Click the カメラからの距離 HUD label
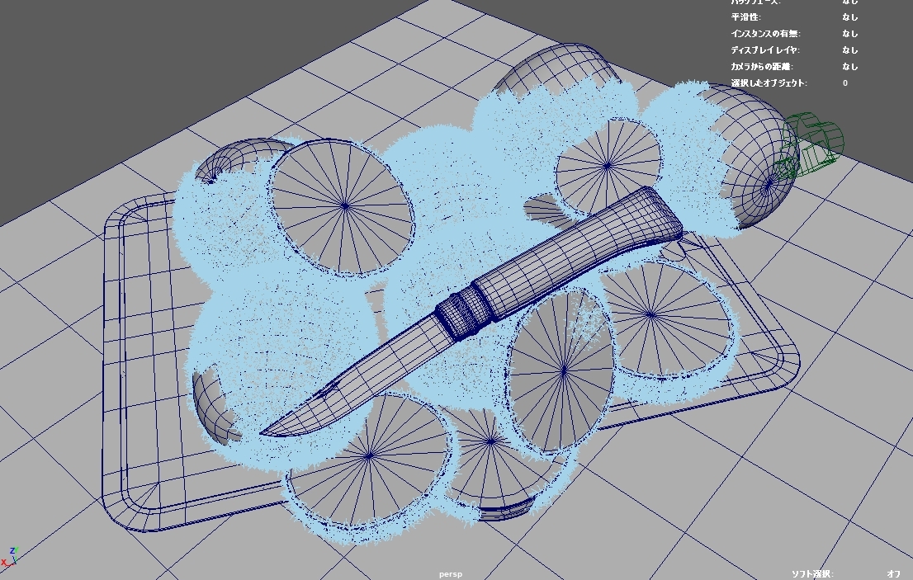 pyautogui.click(x=762, y=66)
